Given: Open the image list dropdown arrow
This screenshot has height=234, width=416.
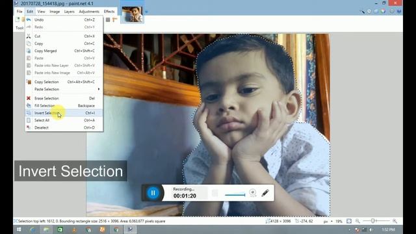Looking at the screenshot, I should [x=146, y=12].
